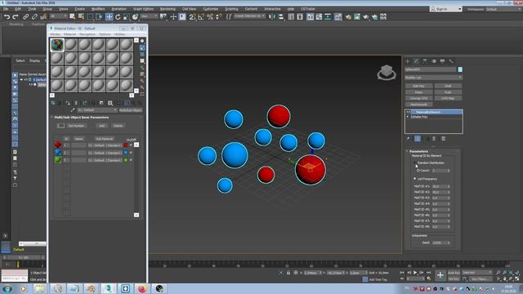Switch to the Modify panel icon
Screen dimensions: 523x294
[x=416, y=61]
